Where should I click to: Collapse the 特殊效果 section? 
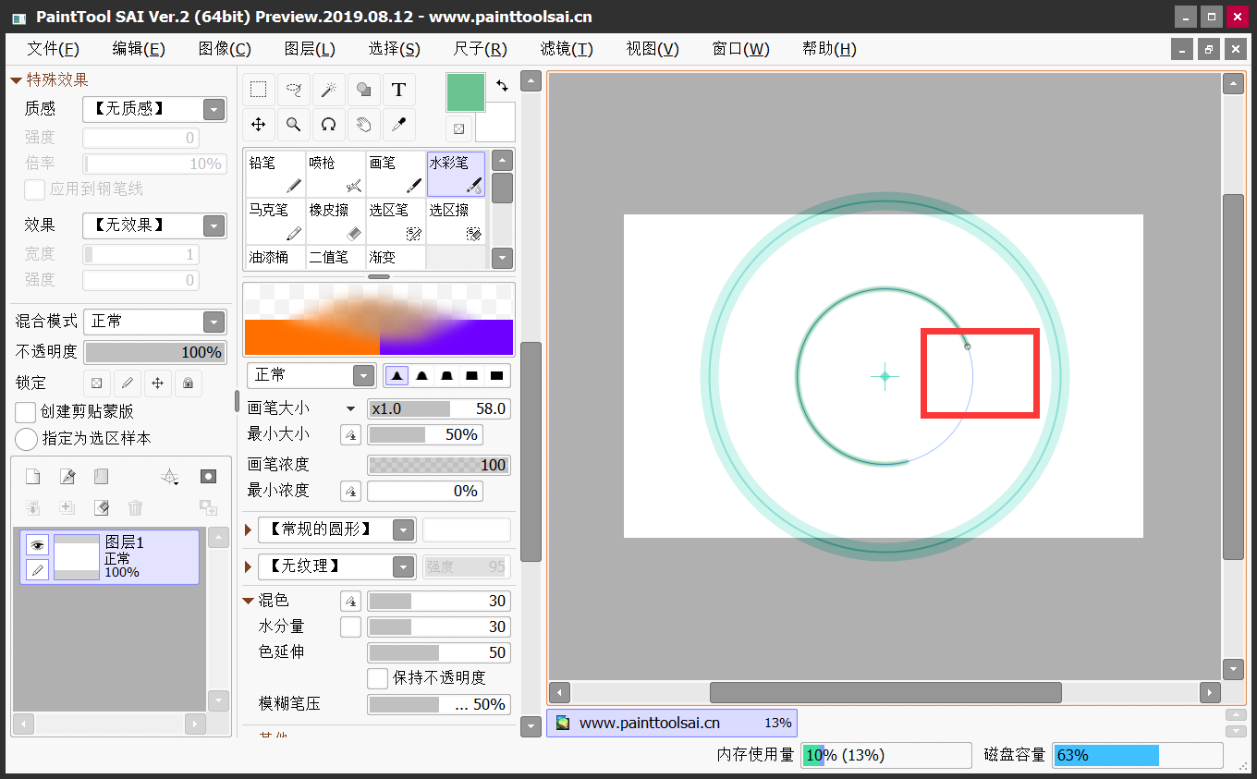16,80
